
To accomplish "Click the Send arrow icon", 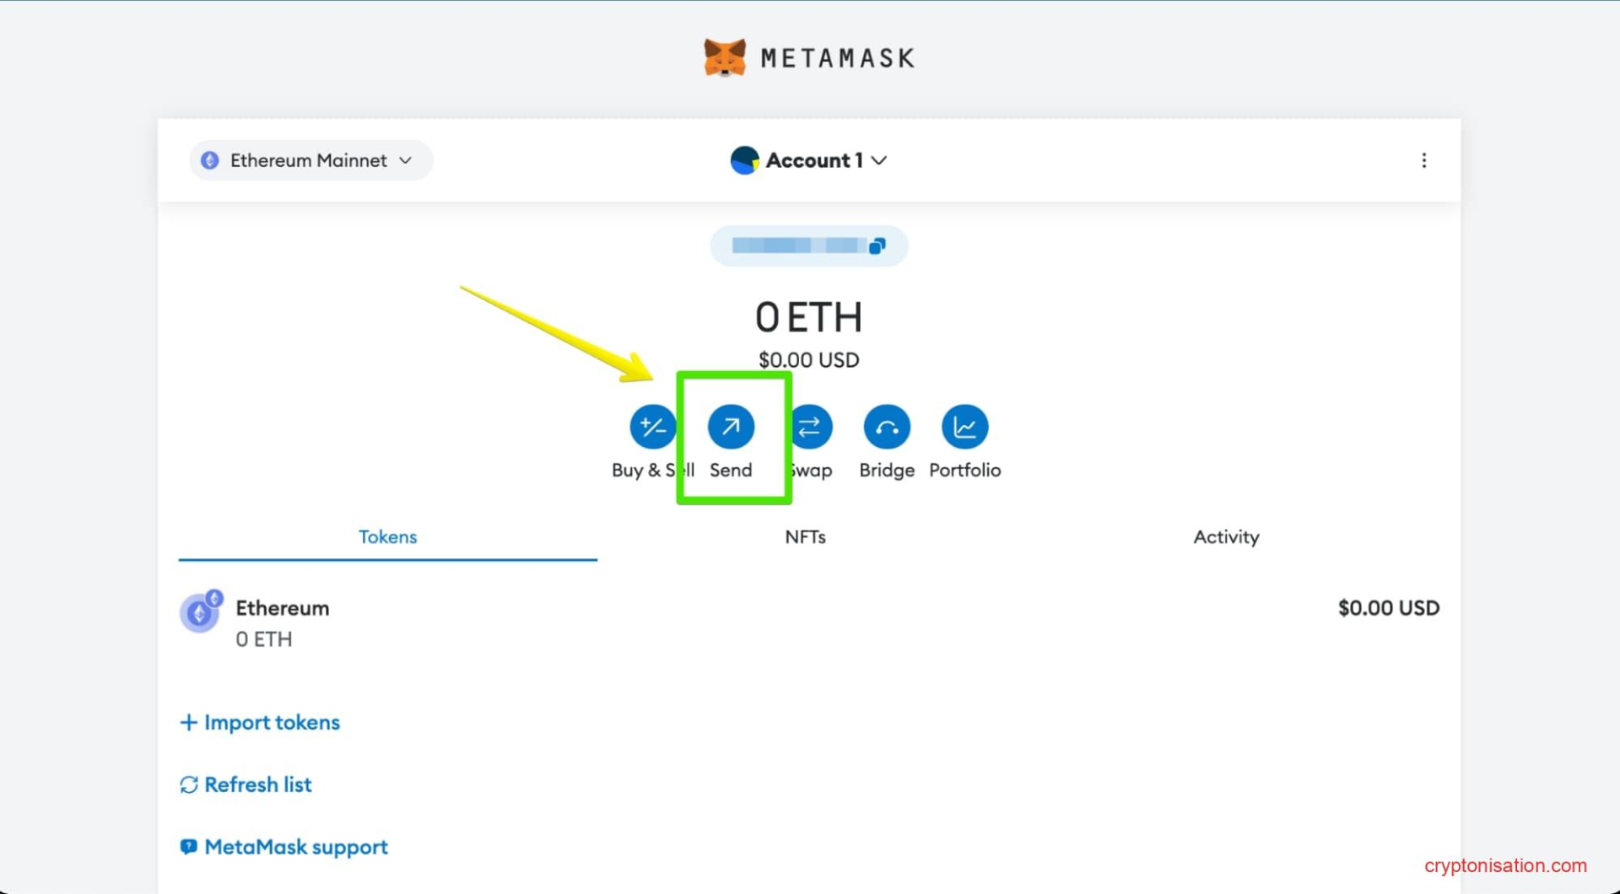I will [731, 427].
